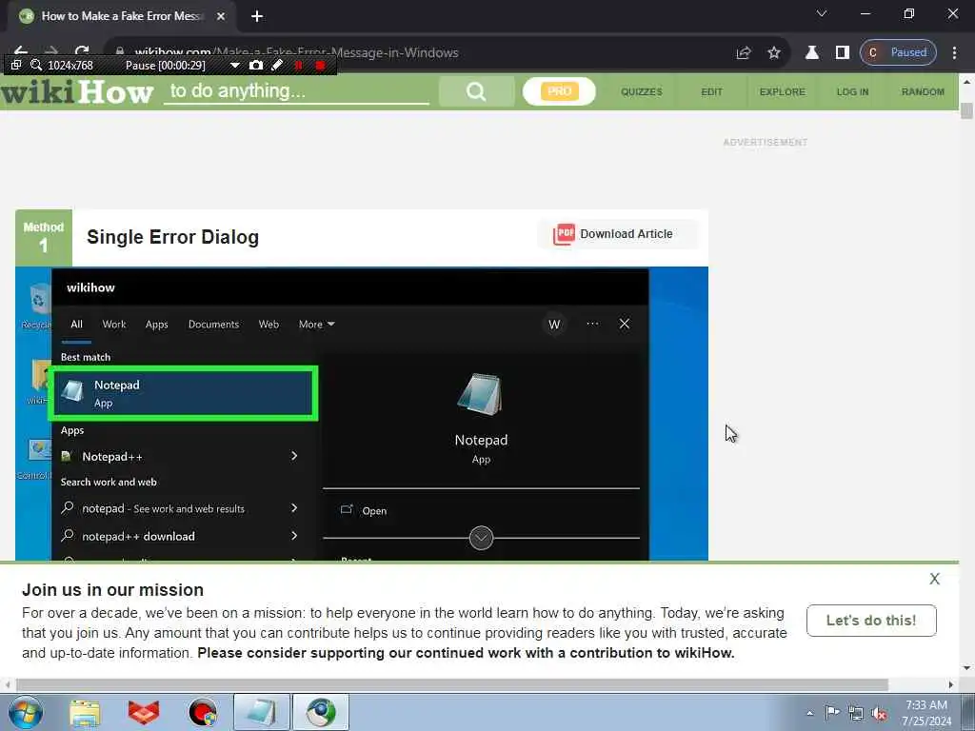
Task: Click the Download Article PDF button
Action: tap(617, 234)
